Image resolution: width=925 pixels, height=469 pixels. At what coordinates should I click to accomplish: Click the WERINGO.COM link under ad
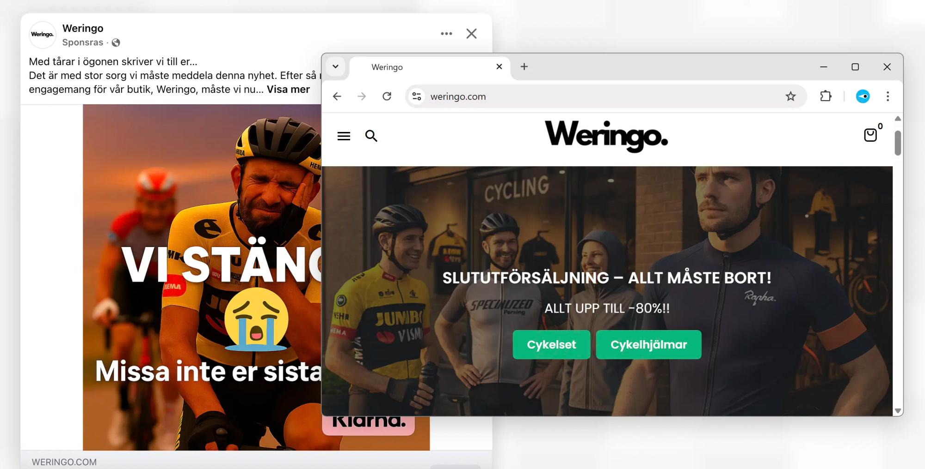64,462
